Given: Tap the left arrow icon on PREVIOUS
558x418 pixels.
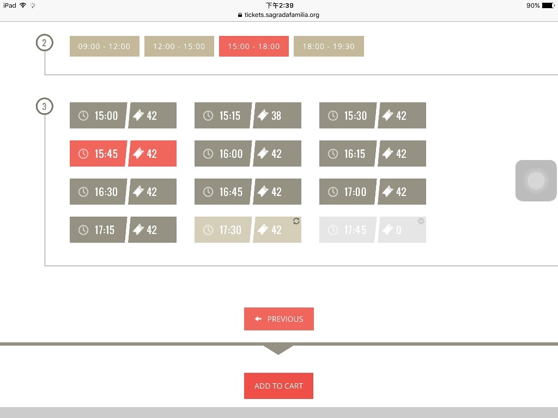Looking at the screenshot, I should click(258, 319).
